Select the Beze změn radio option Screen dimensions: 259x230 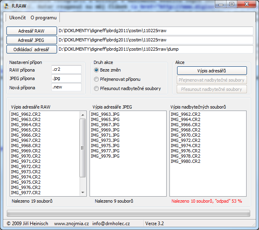(x=96, y=70)
